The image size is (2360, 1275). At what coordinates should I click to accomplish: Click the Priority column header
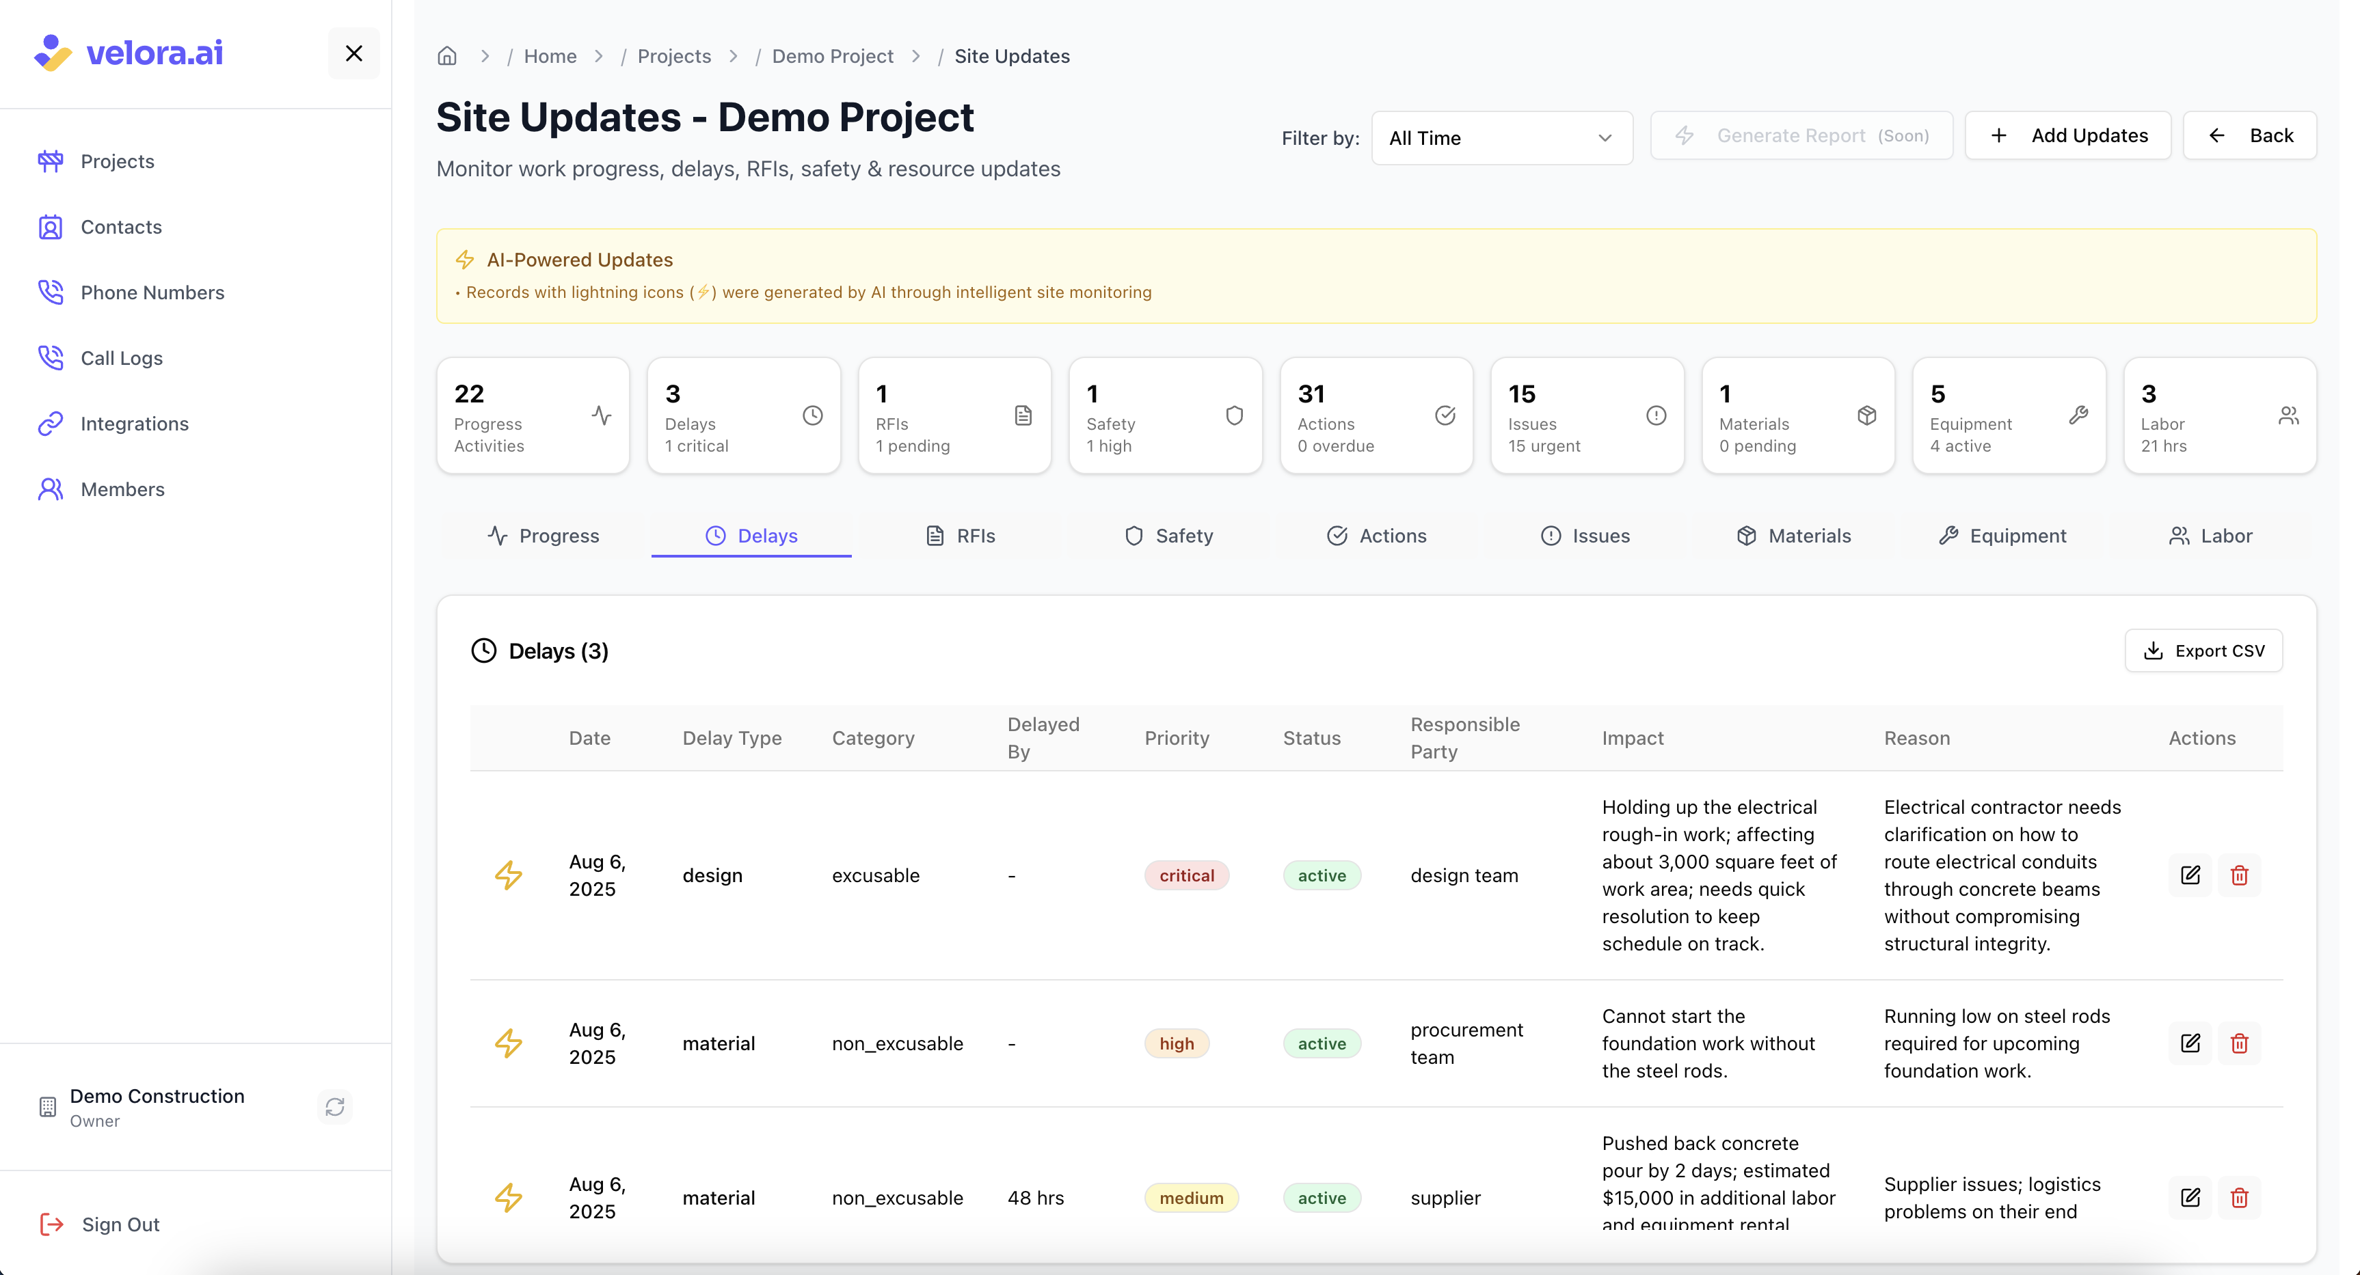pos(1177,738)
